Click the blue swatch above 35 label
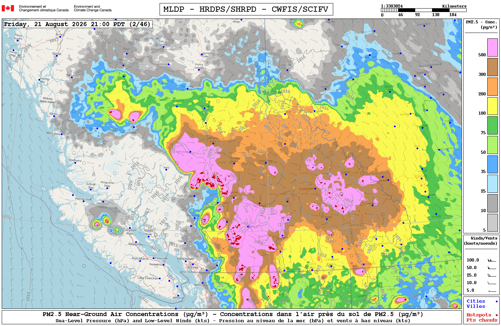The image size is (501, 326). (x=492, y=164)
